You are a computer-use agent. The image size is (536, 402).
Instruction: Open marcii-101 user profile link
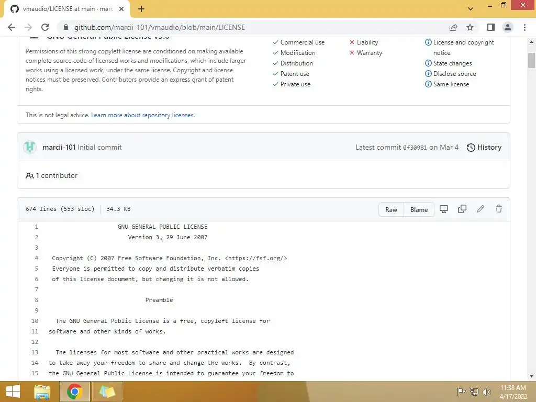pyautogui.click(x=59, y=147)
